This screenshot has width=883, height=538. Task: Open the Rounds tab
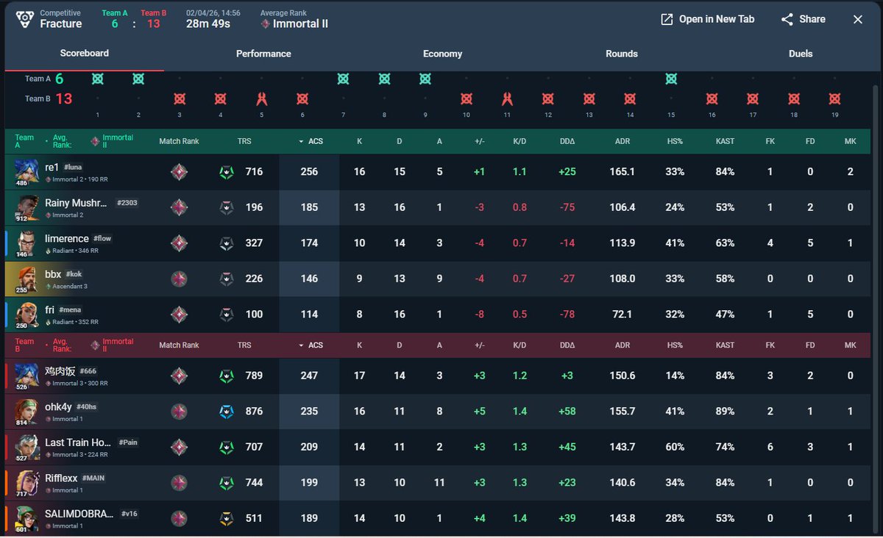(622, 54)
